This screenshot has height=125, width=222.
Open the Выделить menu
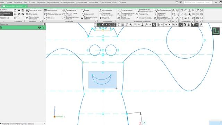tap(18, 2)
